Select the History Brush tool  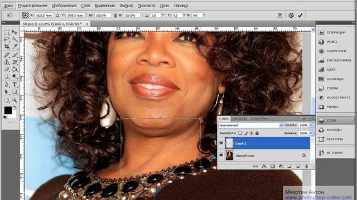[15, 62]
